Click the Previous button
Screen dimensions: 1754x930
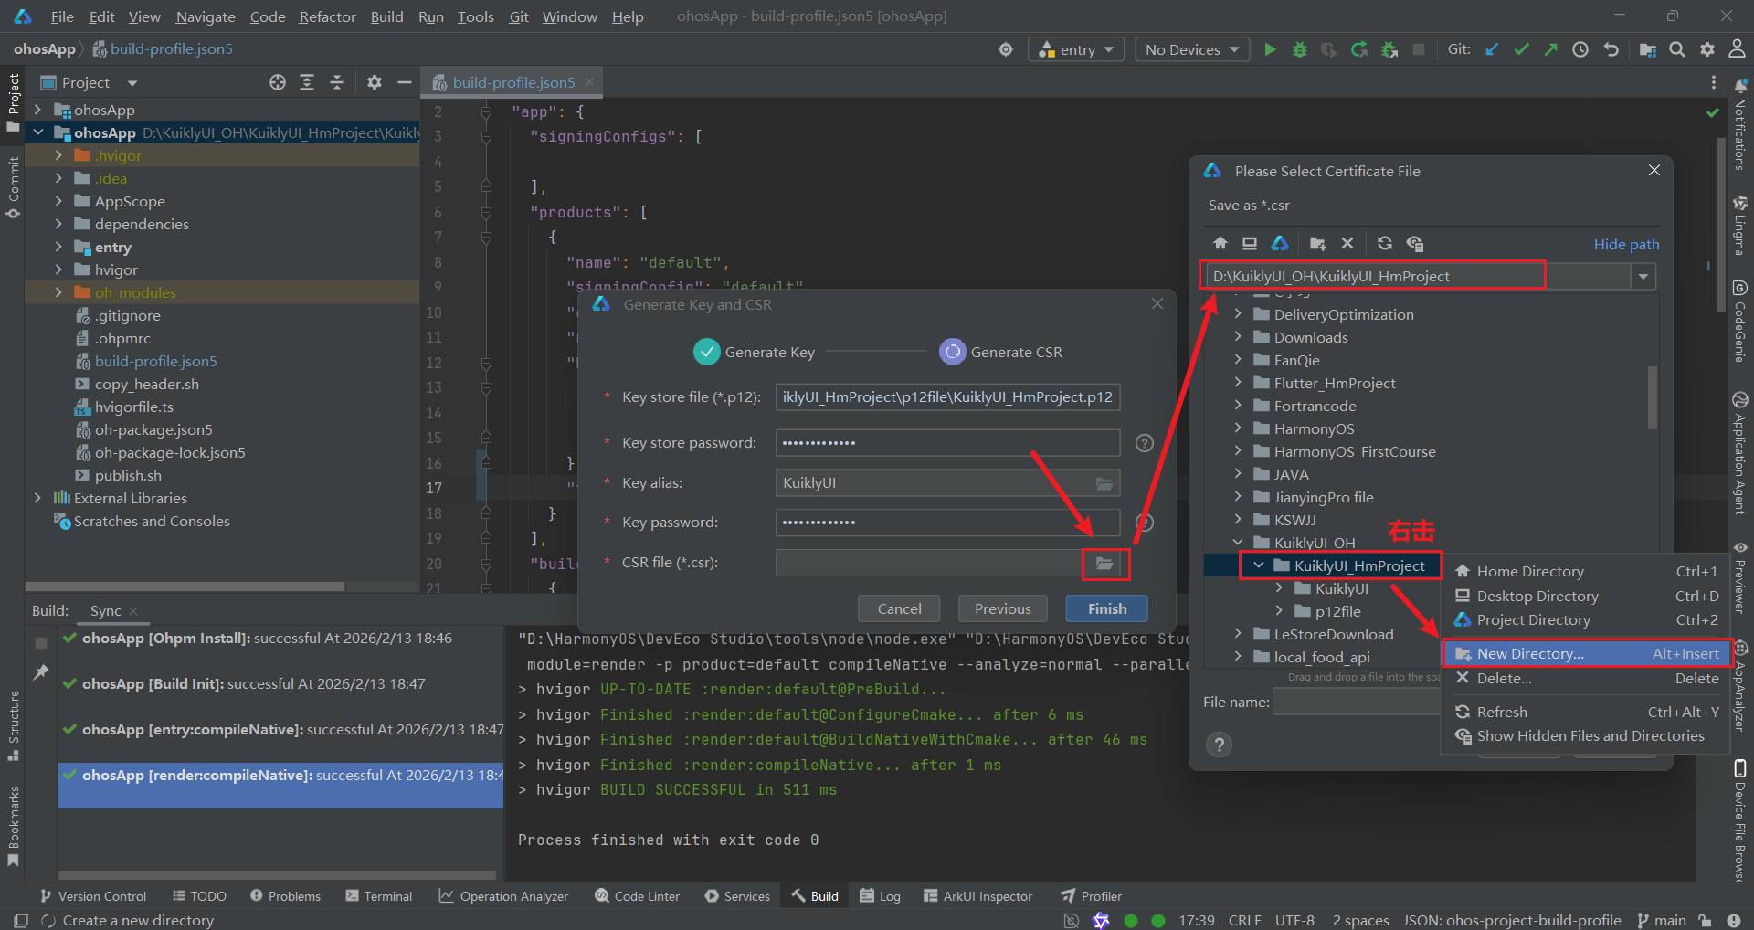(1002, 608)
